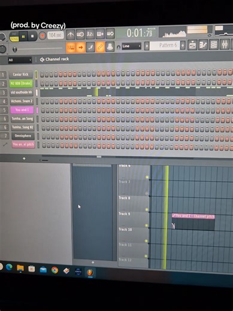This screenshot has height=311, width=233.
Task: Select the Track 8 header in playlist
Action: point(134,203)
